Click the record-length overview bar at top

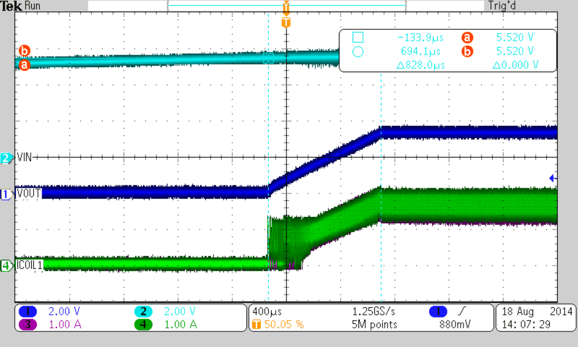tap(286, 5)
